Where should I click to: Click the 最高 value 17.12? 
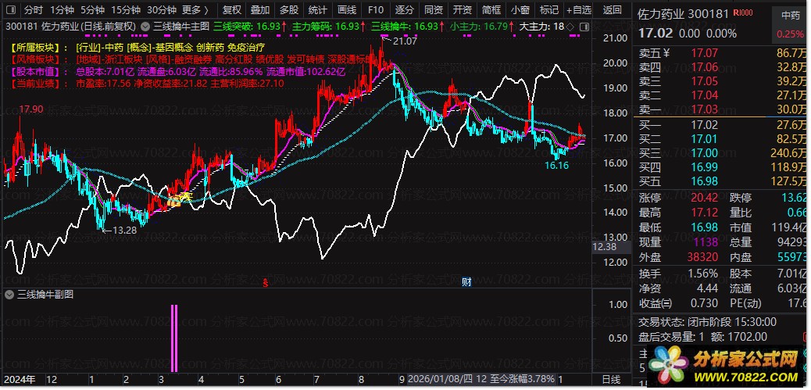[x=705, y=213]
